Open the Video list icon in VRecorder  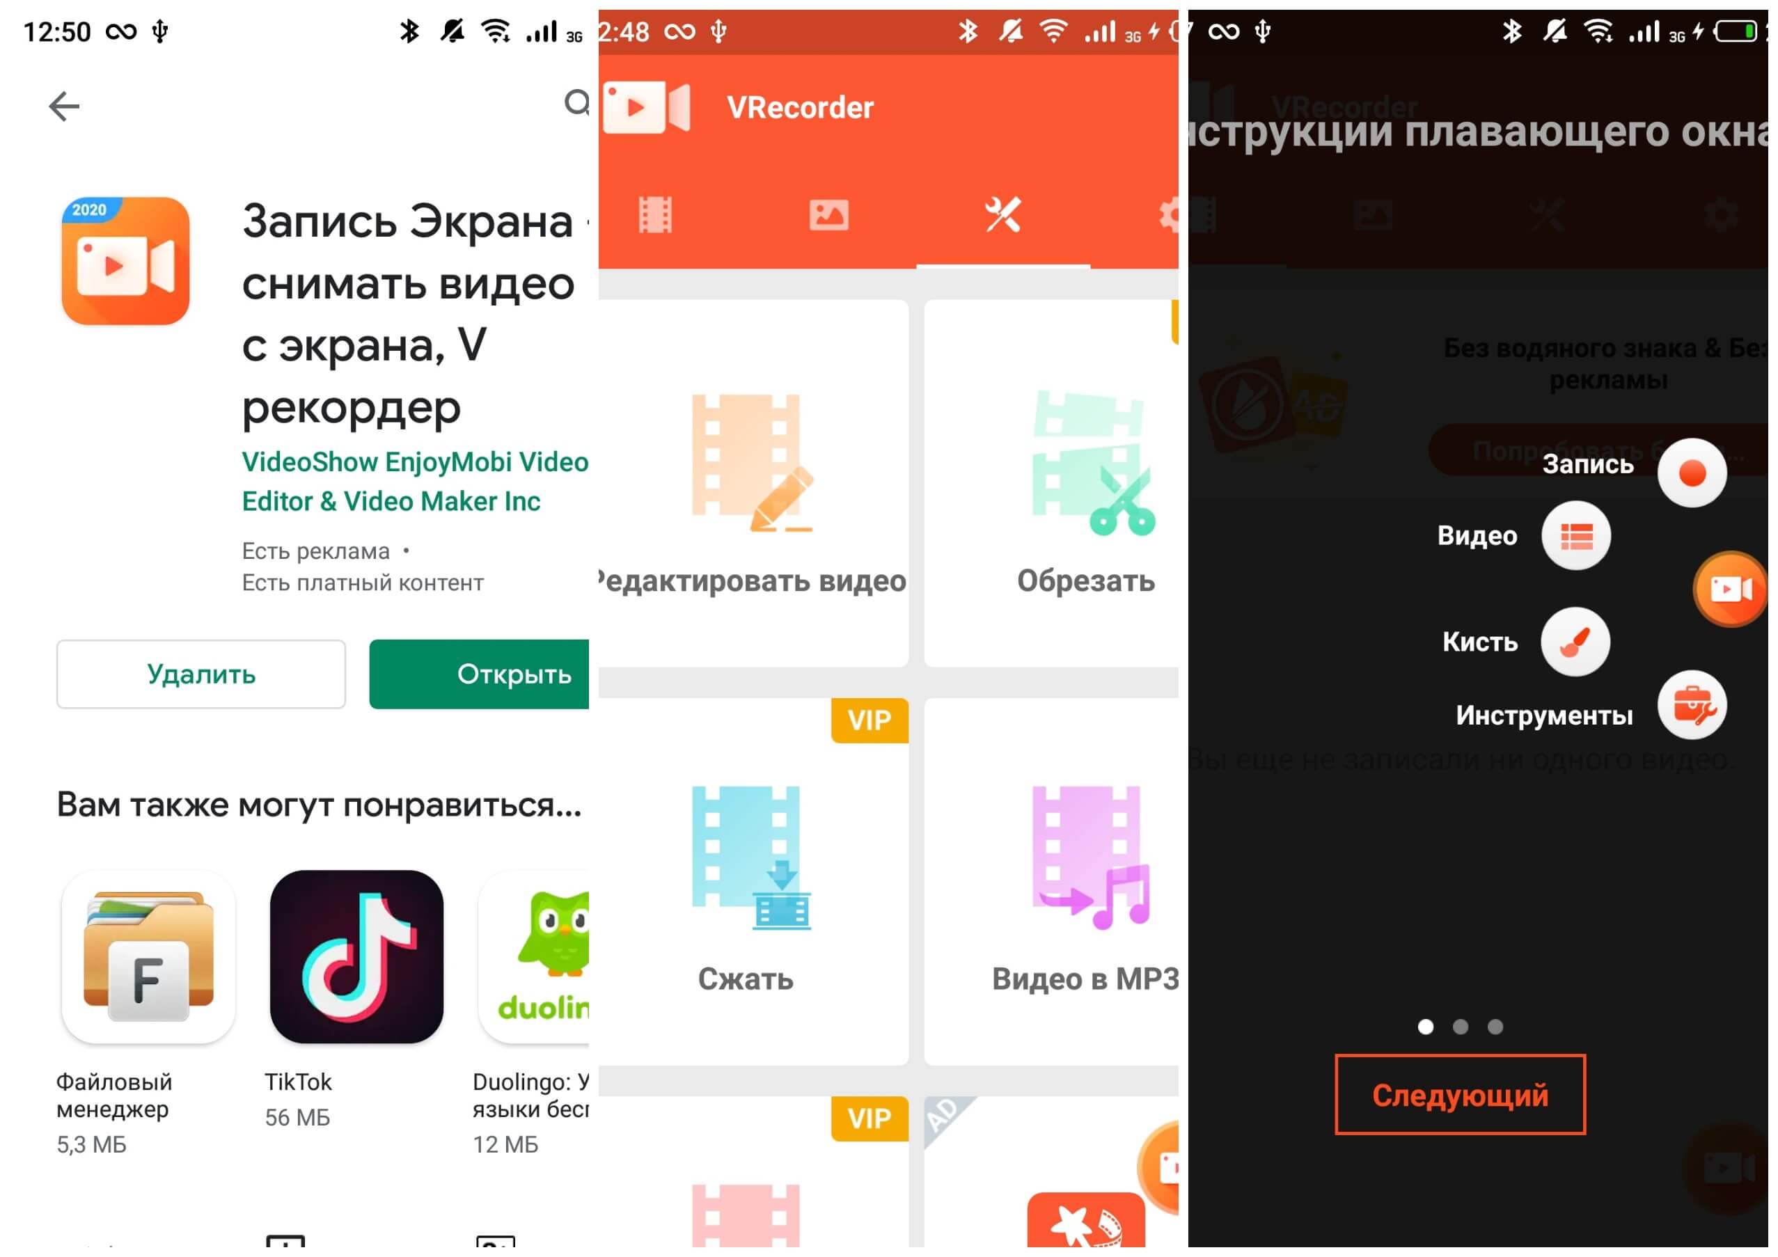click(1575, 533)
